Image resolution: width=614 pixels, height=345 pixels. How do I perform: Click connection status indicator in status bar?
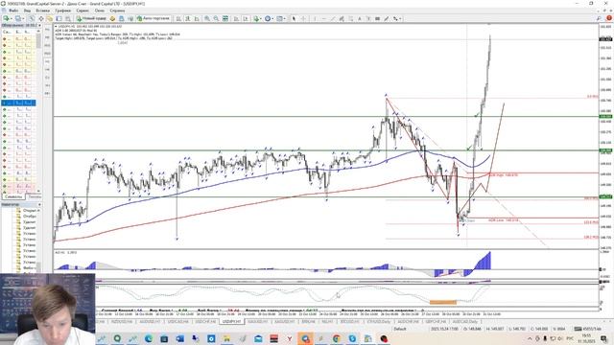[x=587, y=329]
